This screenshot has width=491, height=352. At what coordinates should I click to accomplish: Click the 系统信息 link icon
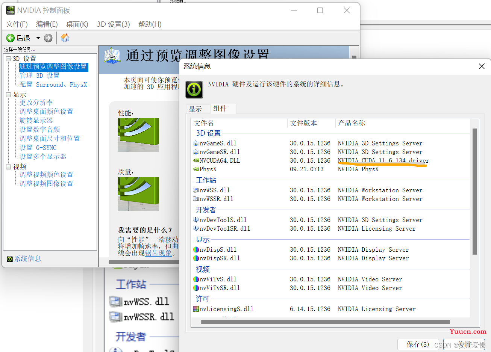pos(10,259)
